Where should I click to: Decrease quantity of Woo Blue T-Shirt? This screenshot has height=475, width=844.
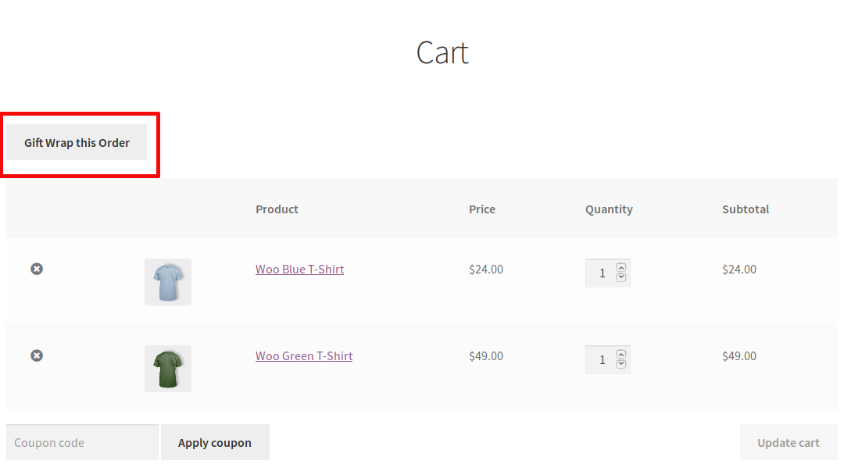(621, 277)
